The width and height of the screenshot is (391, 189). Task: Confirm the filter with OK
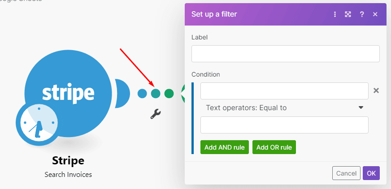coord(371,173)
